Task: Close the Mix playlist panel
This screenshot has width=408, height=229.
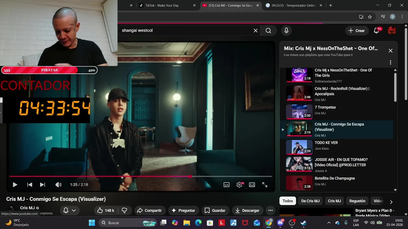Action: (x=390, y=51)
